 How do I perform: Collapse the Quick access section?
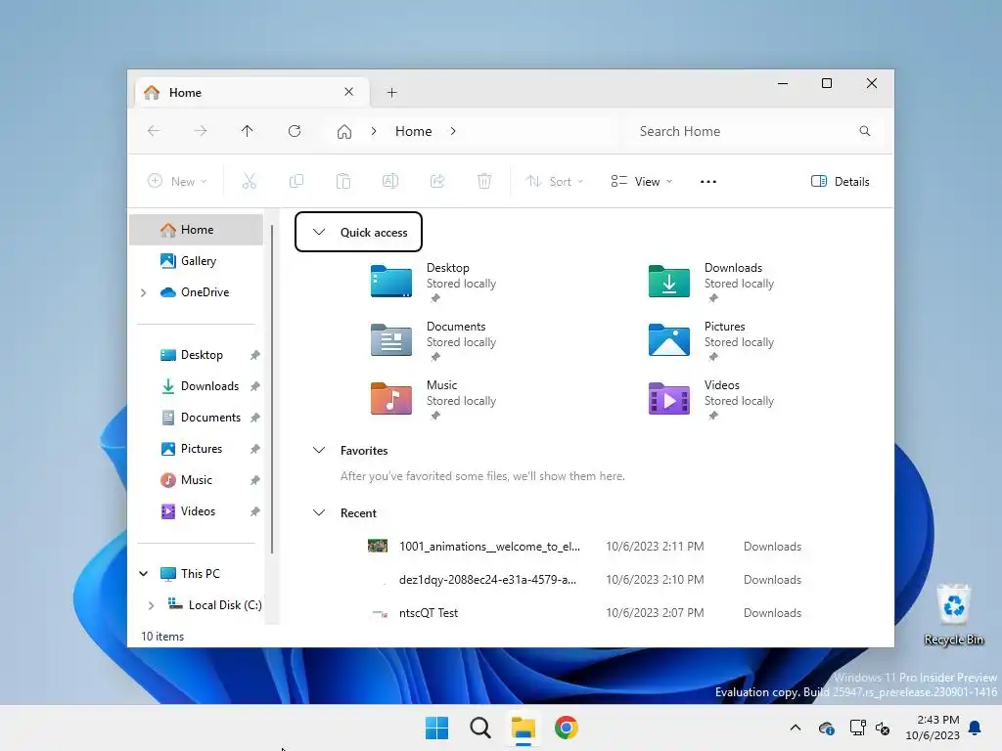pyautogui.click(x=319, y=232)
